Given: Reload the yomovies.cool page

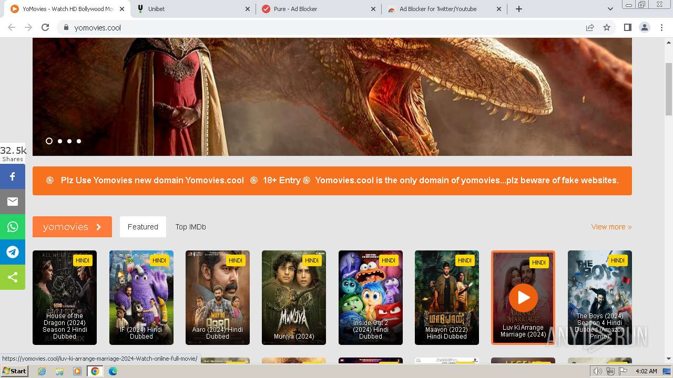Looking at the screenshot, I should 45,27.
